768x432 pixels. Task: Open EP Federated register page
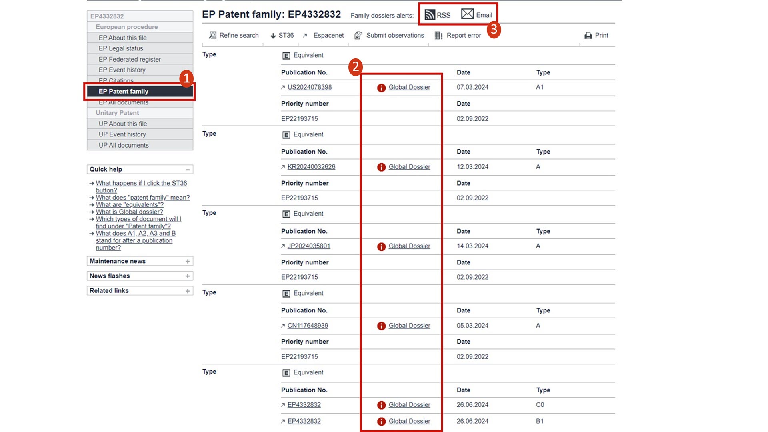coord(130,59)
